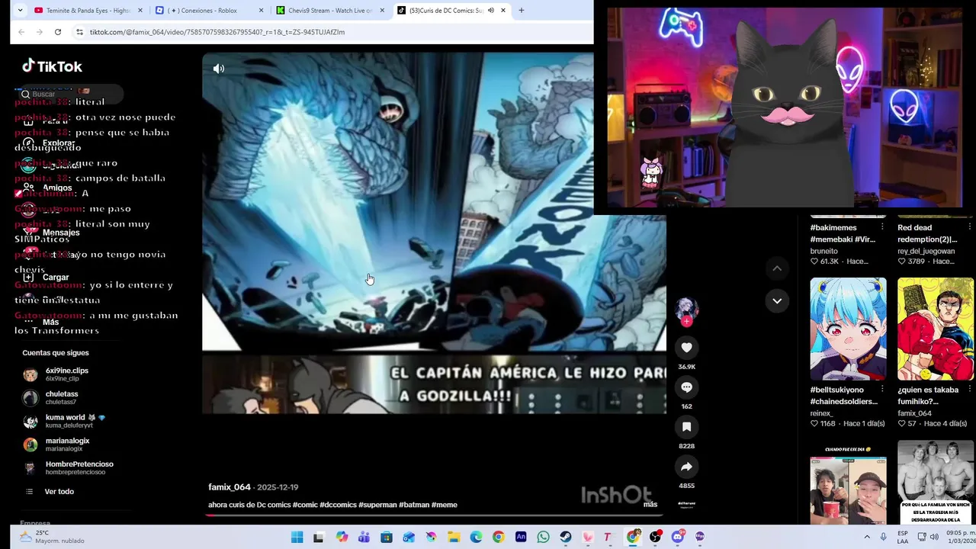The height and width of the screenshot is (549, 976).
Task: Open Discord from taskbar
Action: tap(678, 538)
